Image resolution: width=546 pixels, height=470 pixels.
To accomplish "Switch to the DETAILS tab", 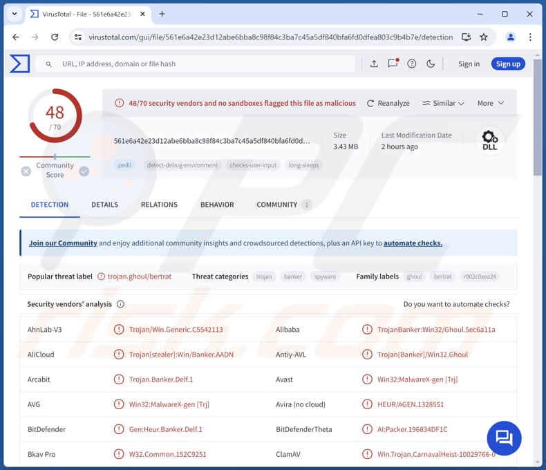I will [x=105, y=205].
